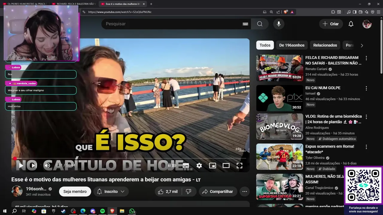The image size is (383, 215).
Task: Open more actions ellipsis below video
Action: coord(244,192)
